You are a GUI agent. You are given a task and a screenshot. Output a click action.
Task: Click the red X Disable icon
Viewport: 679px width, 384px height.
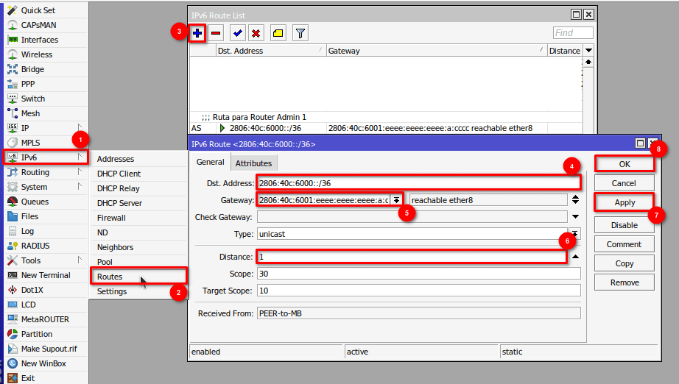pyautogui.click(x=256, y=33)
